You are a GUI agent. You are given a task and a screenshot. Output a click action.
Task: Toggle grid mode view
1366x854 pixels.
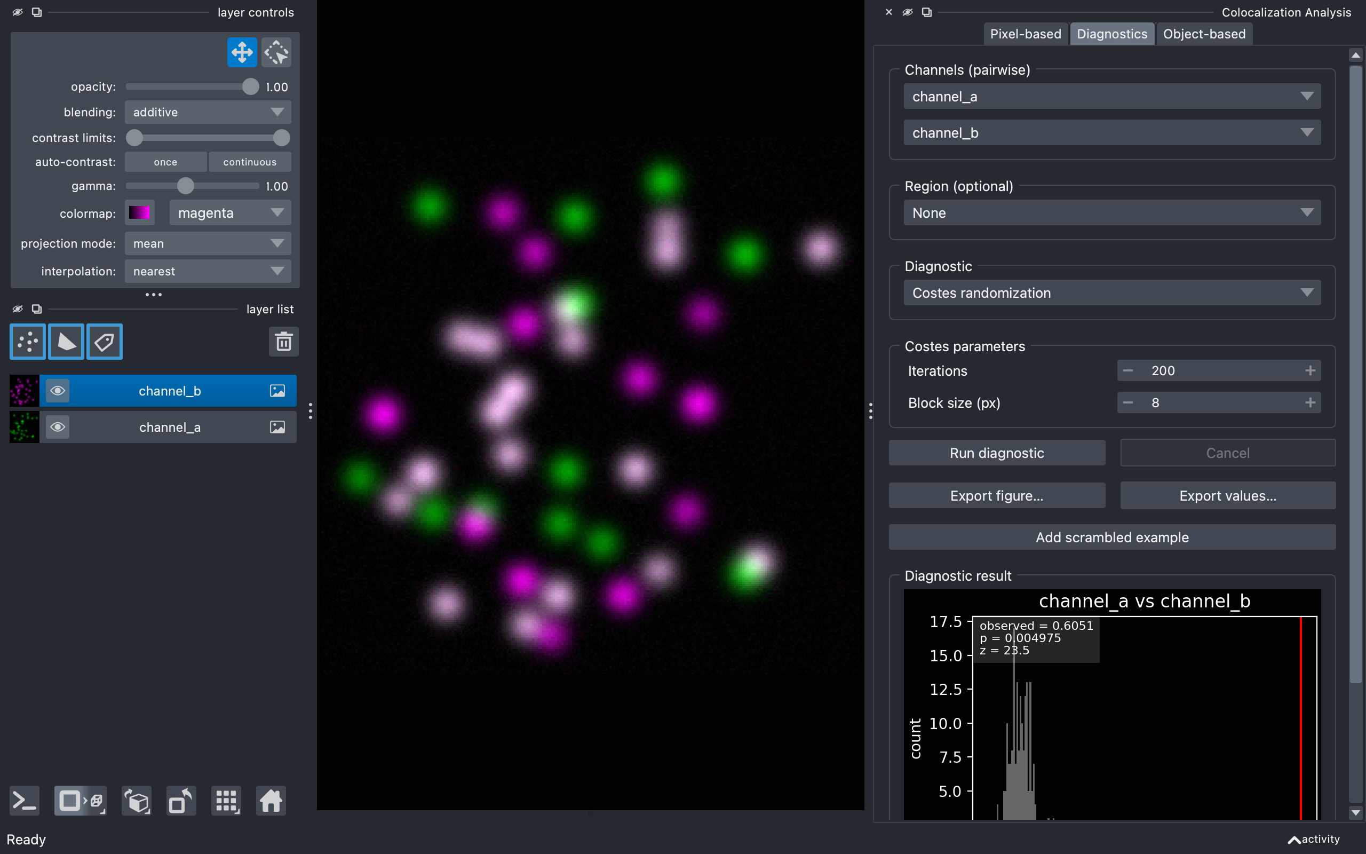click(226, 800)
